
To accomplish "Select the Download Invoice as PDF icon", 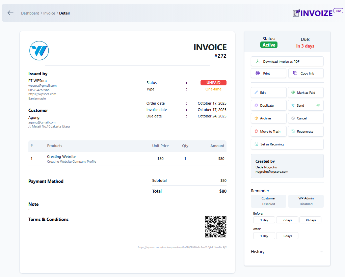I will 258,61.
